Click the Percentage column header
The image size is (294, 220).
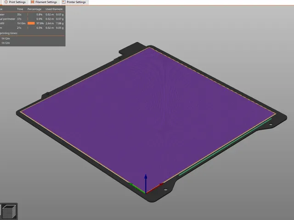pyautogui.click(x=34, y=9)
